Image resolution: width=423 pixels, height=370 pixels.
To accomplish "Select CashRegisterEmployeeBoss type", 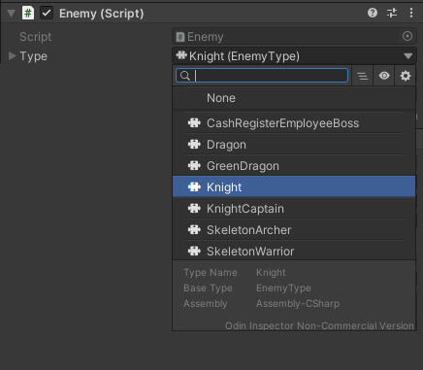I will coord(294,123).
